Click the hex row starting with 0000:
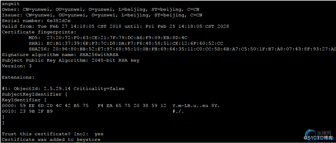336x143 pixels. pos(111,106)
